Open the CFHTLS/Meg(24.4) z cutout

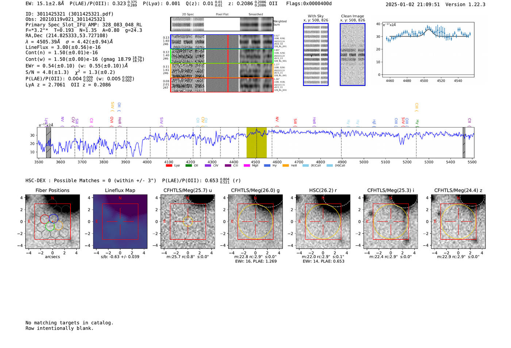click(x=458, y=222)
